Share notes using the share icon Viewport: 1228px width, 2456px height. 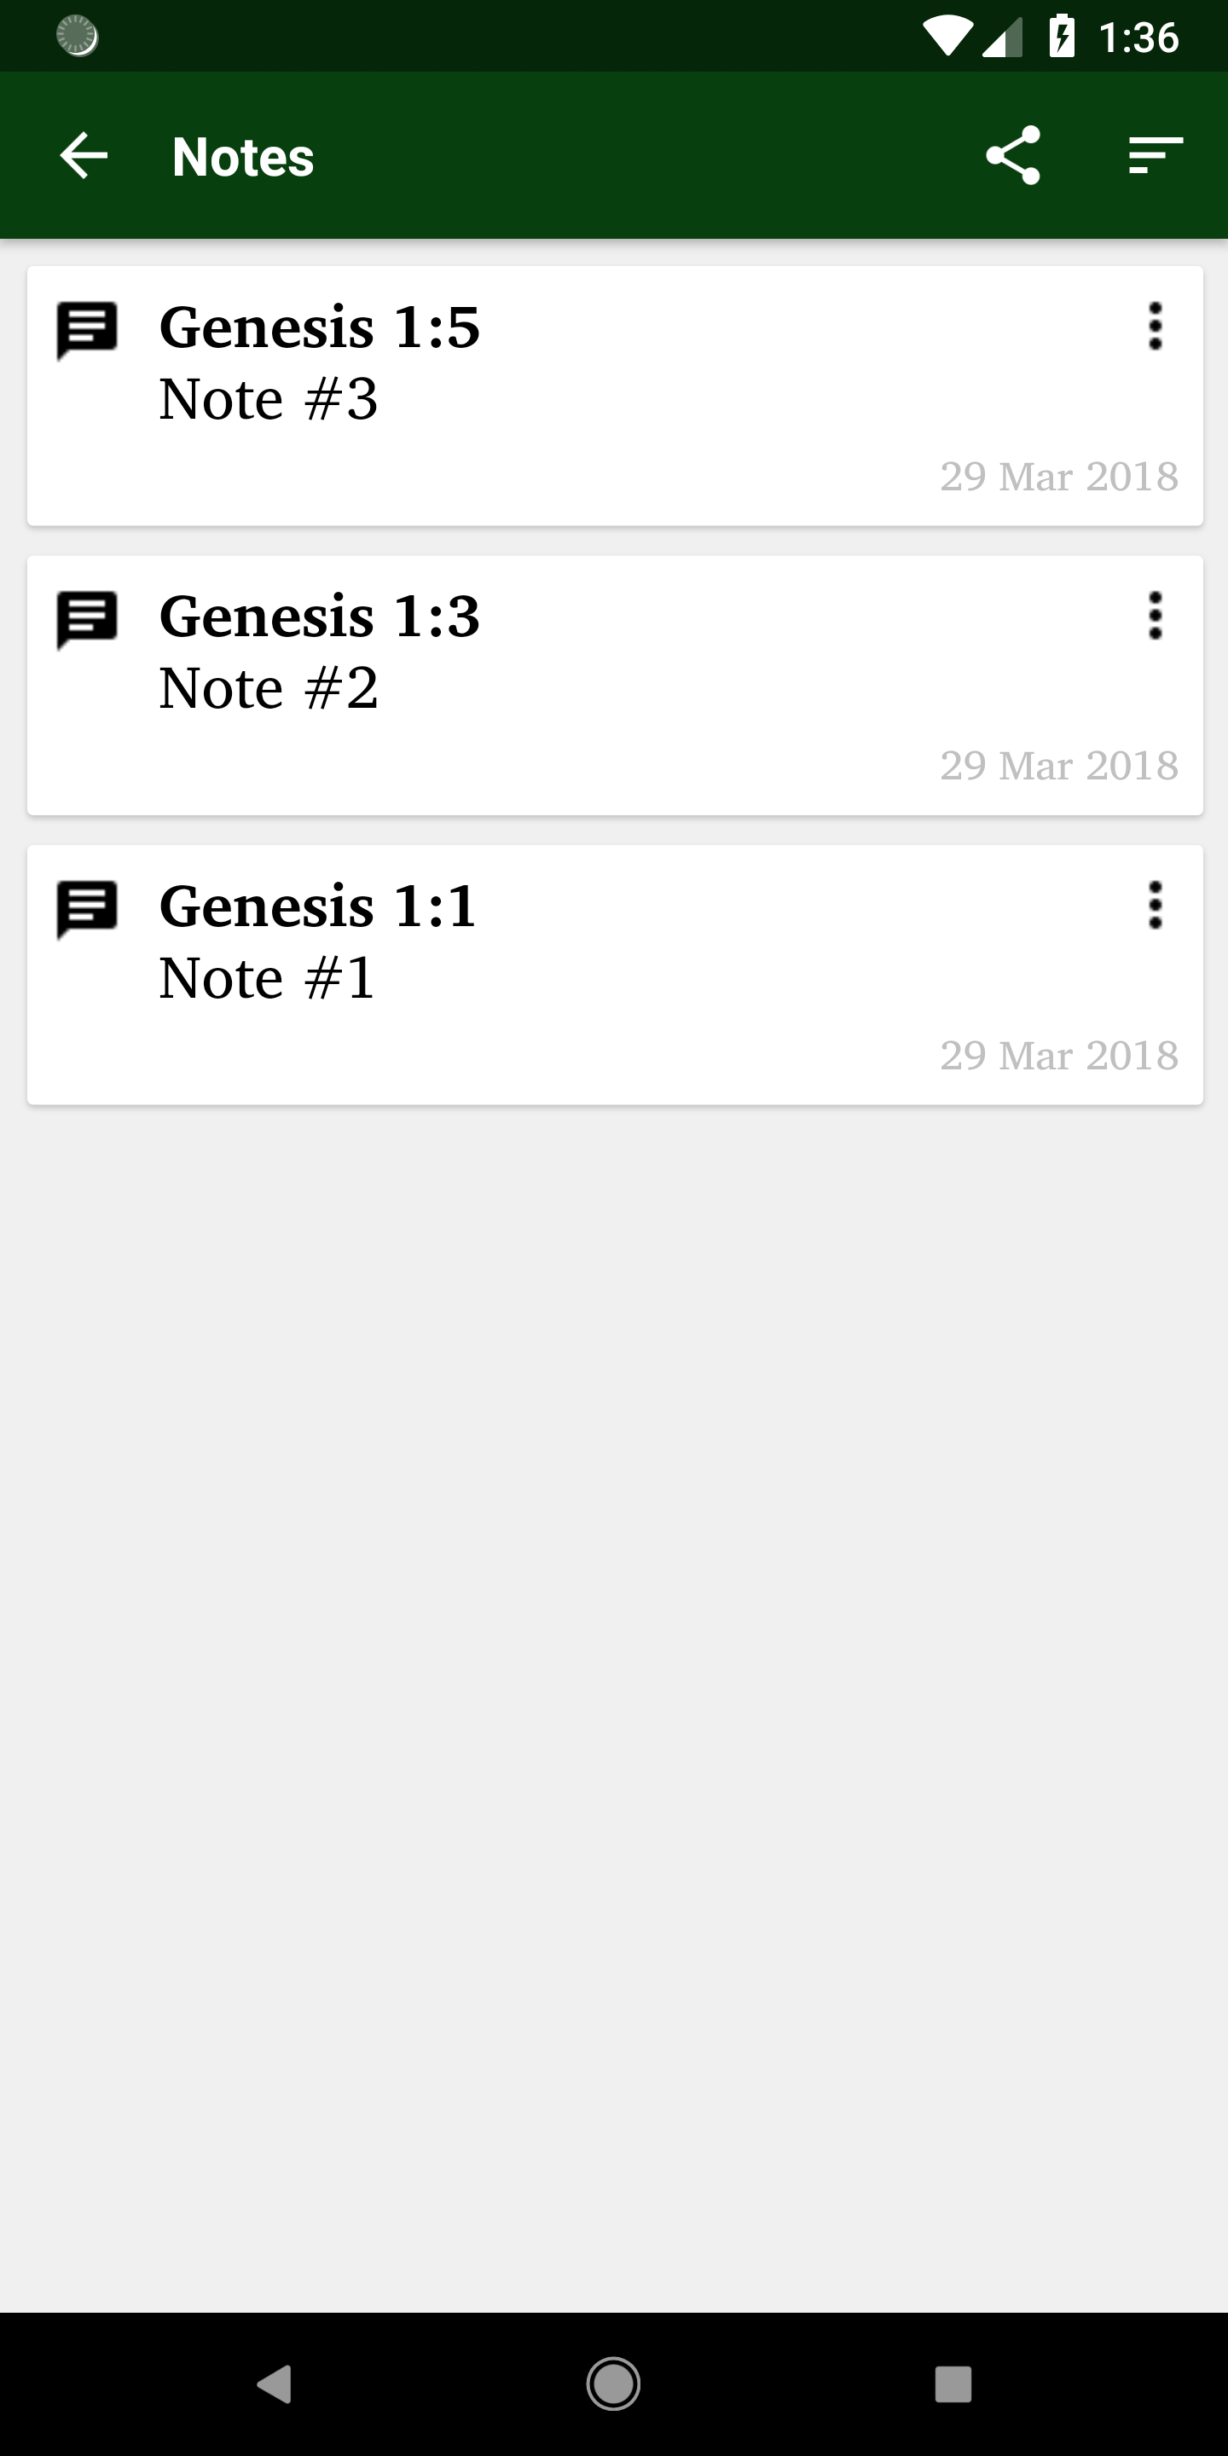[1012, 155]
